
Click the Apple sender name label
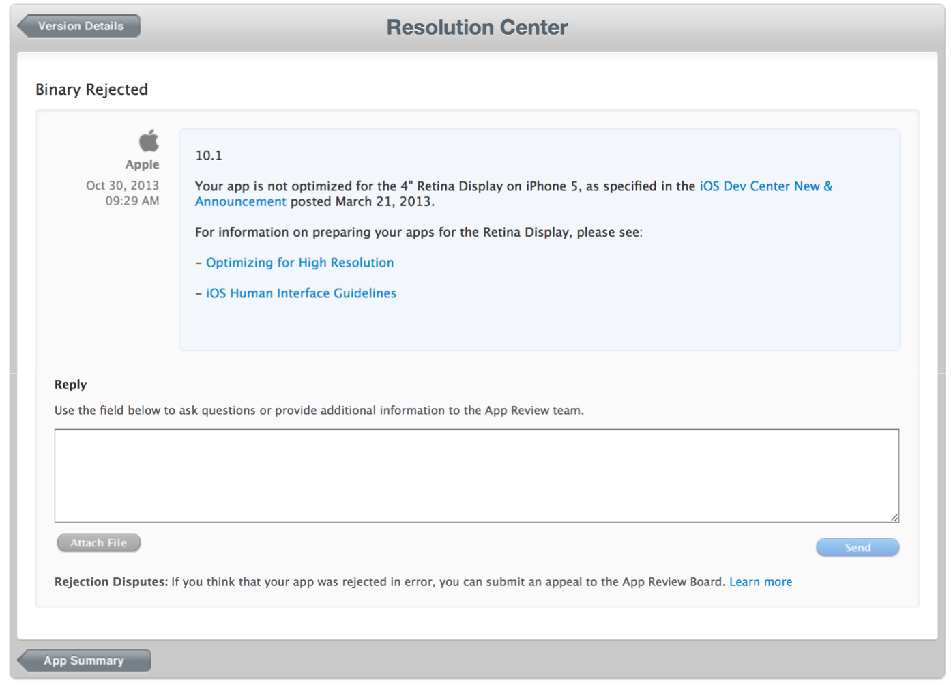(142, 164)
